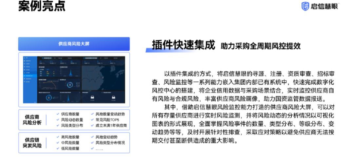Screen dimensions: 354x157
Task: Select the 助力采购全周期风控提效 subheading
Action: pyautogui.click(x=261, y=46)
